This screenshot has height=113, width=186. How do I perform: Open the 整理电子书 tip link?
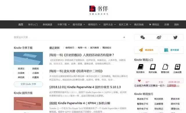(x=142, y=104)
